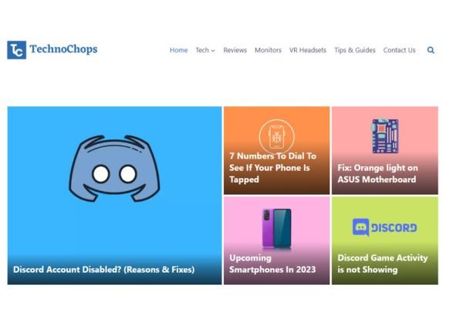Click the TechnoChops site title text
The image size is (463, 315).
(63, 49)
